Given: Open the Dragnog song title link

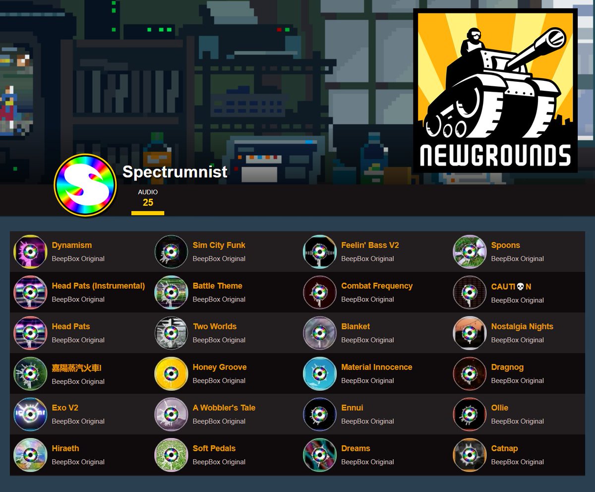Looking at the screenshot, I should [x=507, y=367].
